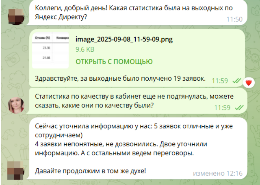The width and height of the screenshot is (260, 185).
Task: Click the blurred avatar beside the last message
Action: point(17,170)
